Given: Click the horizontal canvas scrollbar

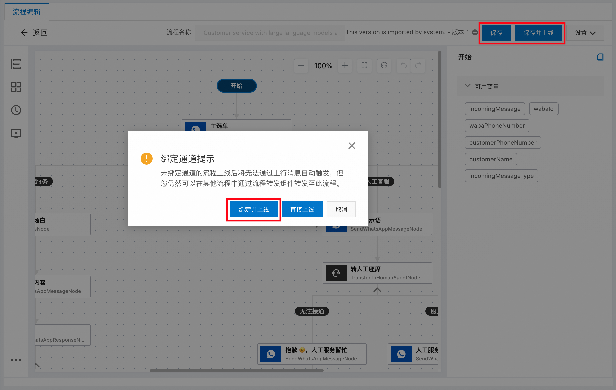Looking at the screenshot, I should (x=236, y=370).
